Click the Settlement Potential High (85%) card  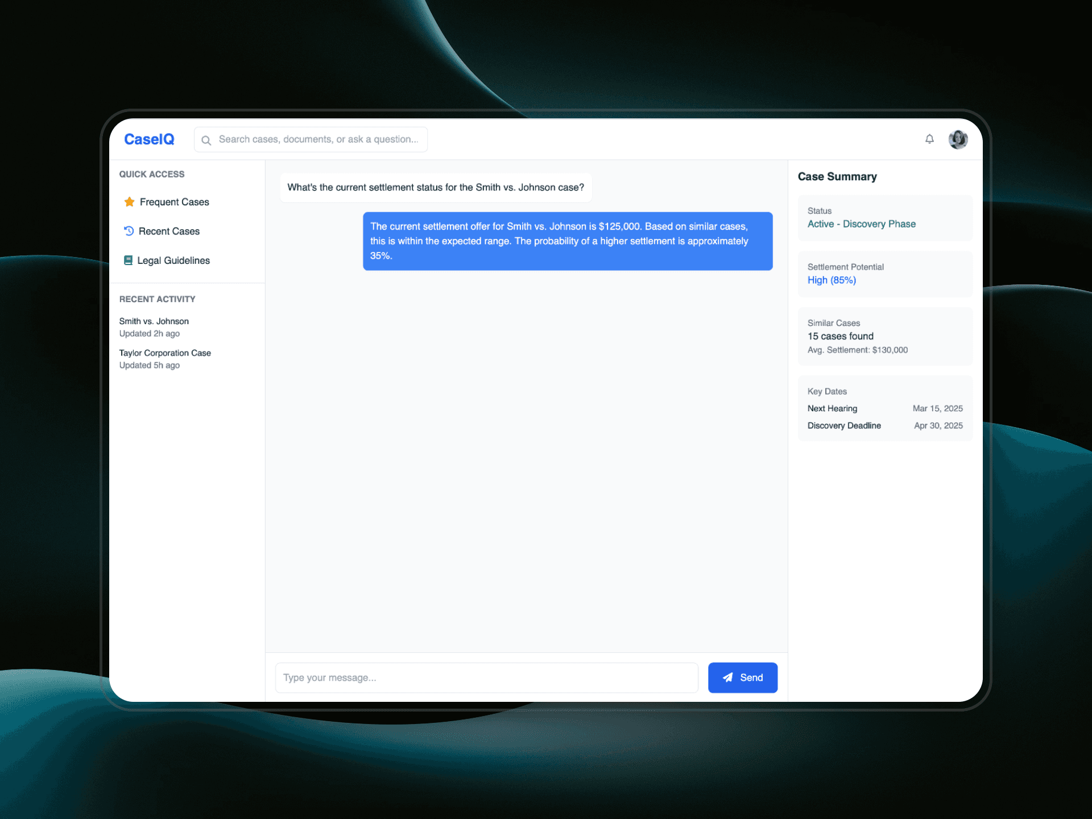[884, 274]
